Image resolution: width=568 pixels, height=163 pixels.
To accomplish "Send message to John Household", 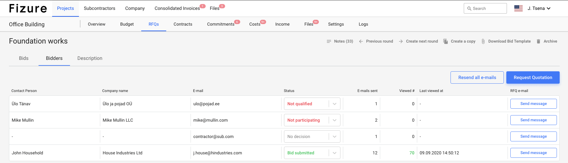I will (x=533, y=153).
